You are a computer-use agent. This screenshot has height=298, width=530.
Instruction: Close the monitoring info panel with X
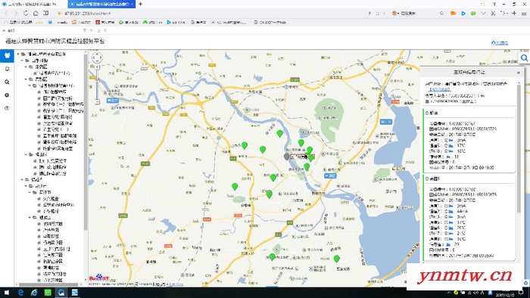point(519,72)
